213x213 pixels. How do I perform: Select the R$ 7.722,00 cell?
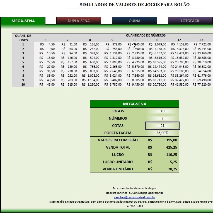click(x=202, y=44)
